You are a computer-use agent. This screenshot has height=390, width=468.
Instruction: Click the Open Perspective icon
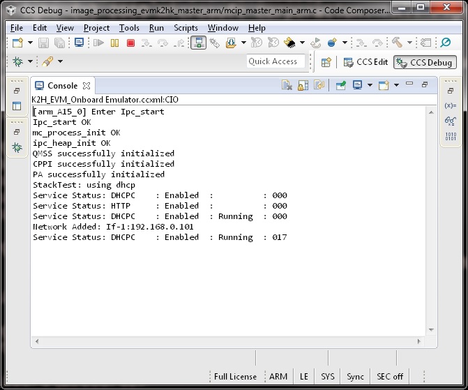[326, 62]
